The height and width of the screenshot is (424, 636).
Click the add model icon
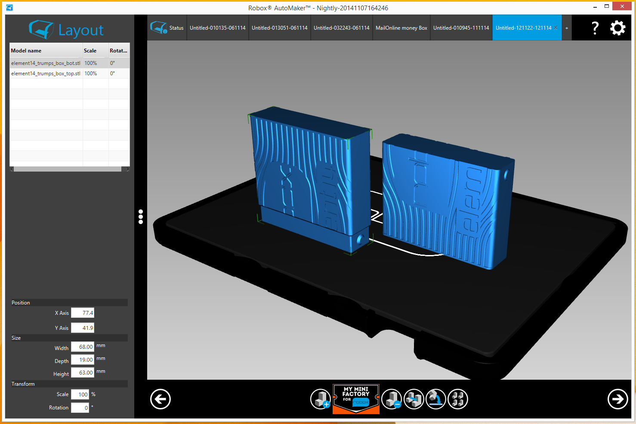coord(321,399)
